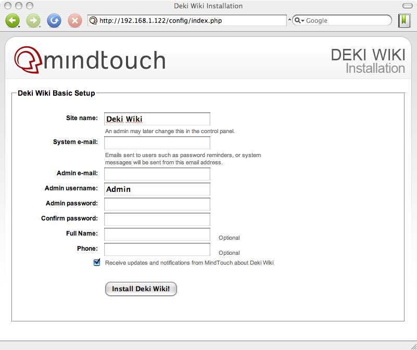Click the 'DEKI WIKI' header title
Screen dimensions: 417x350
click(368, 55)
